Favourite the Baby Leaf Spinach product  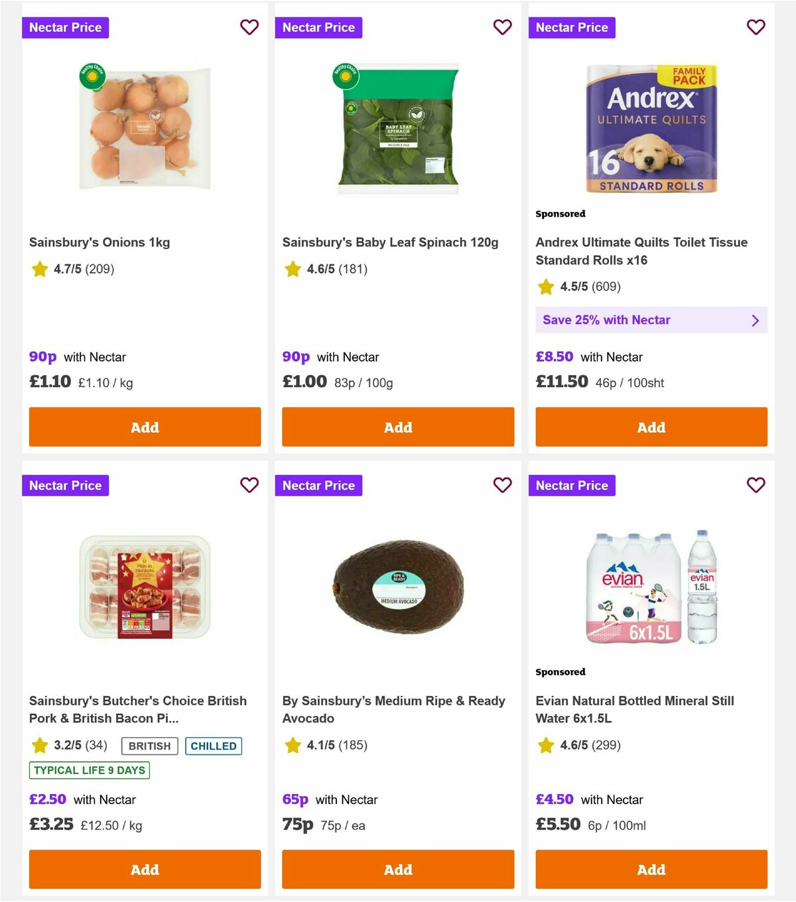[x=502, y=27]
